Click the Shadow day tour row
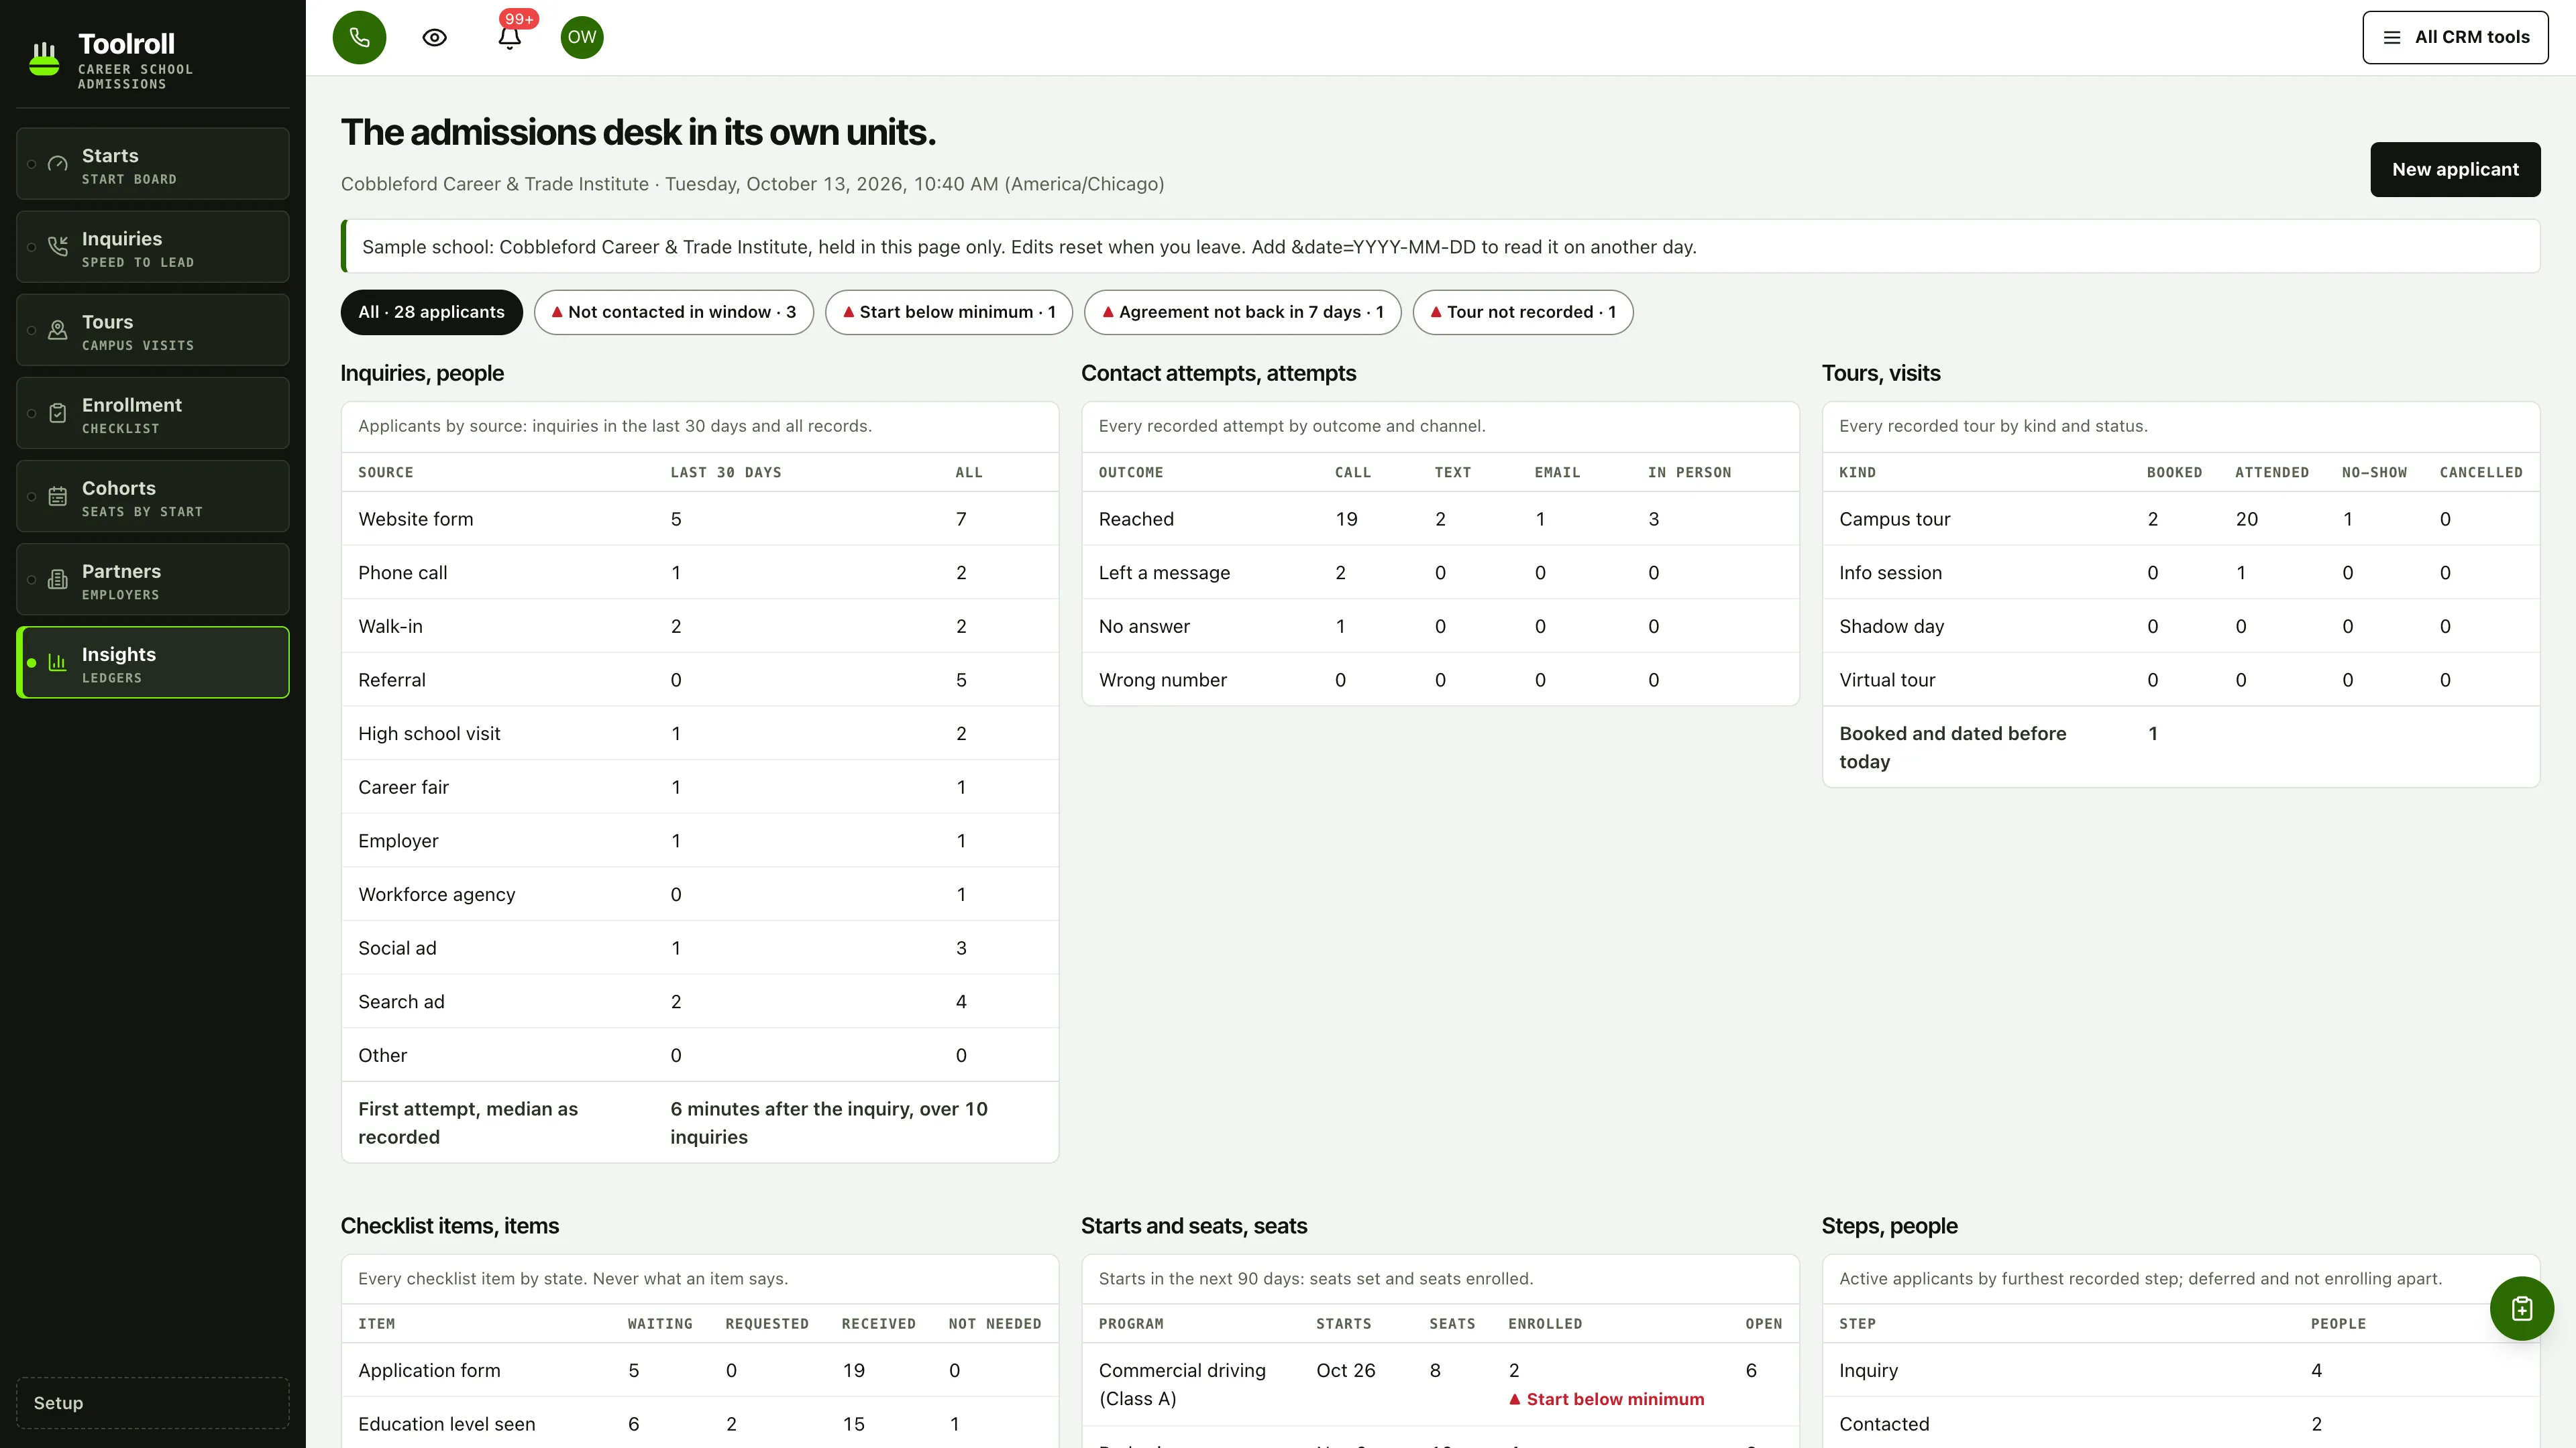 2181,627
